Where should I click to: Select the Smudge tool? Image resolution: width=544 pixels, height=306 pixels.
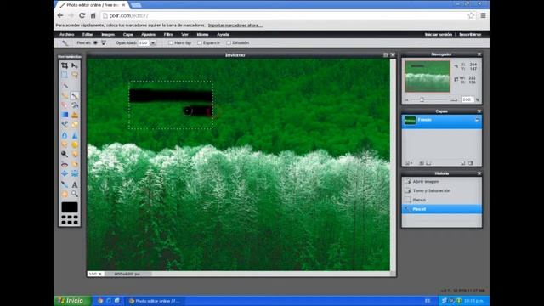[x=65, y=144]
